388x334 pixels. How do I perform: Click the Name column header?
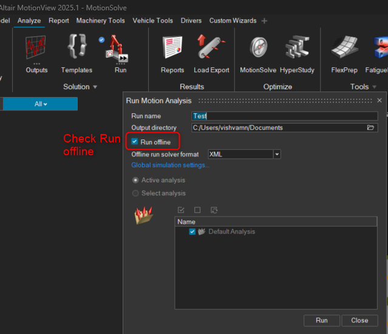pyautogui.click(x=276, y=222)
